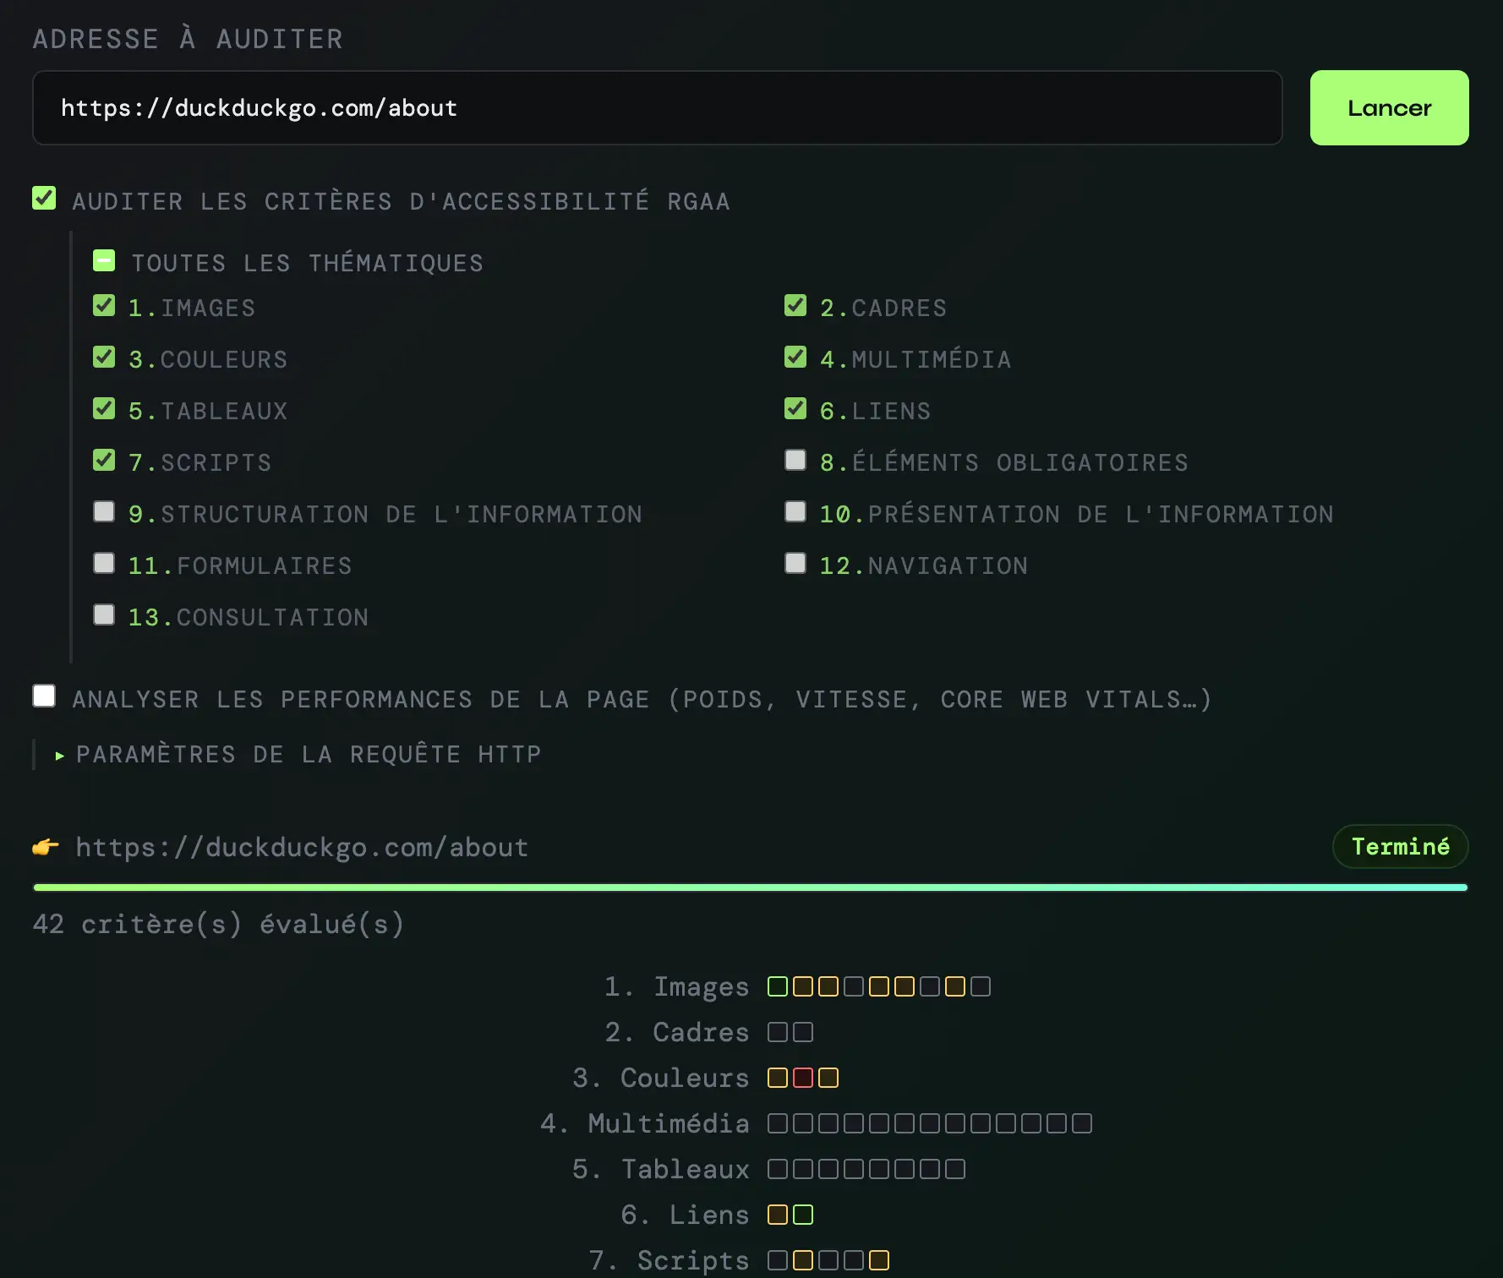Expand Paramètres de la requête HTTP

[298, 754]
